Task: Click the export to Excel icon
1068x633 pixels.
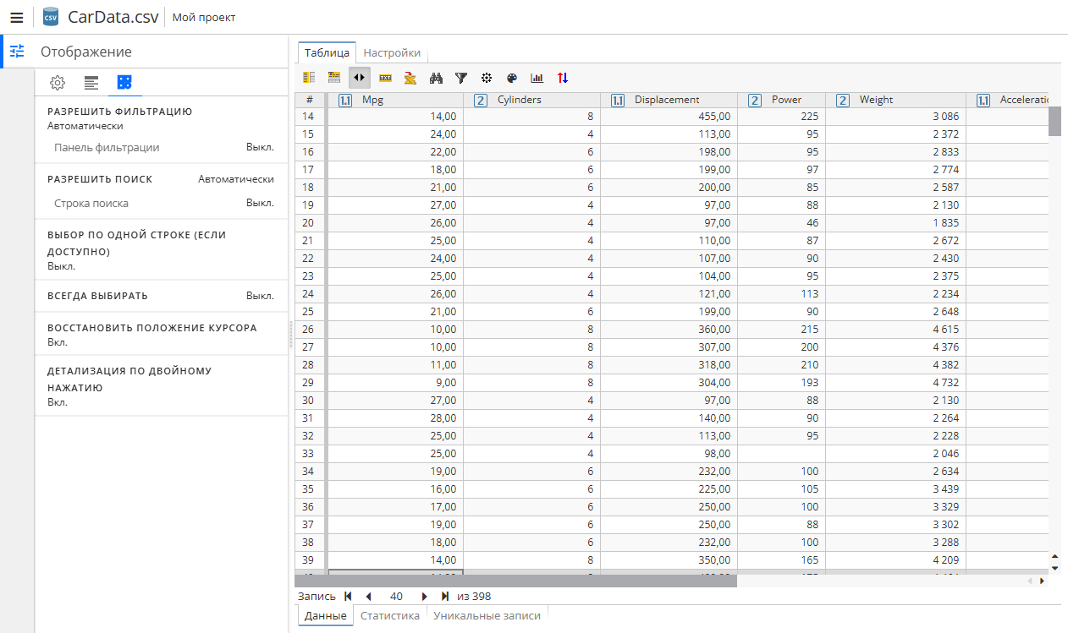Action: click(410, 78)
